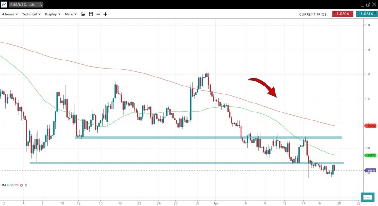Remove the MA 20 50 200 indicator
Screen dimensions: 378x206
tap(26, 185)
